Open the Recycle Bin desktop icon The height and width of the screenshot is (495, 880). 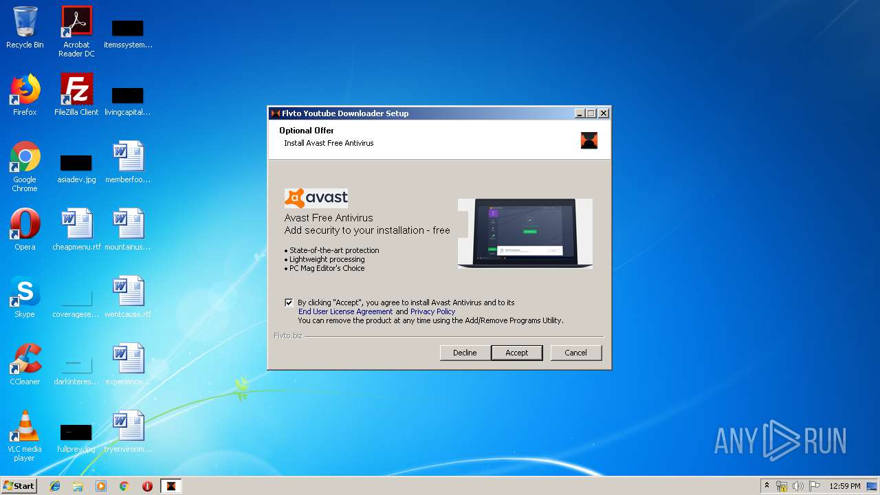[25, 27]
